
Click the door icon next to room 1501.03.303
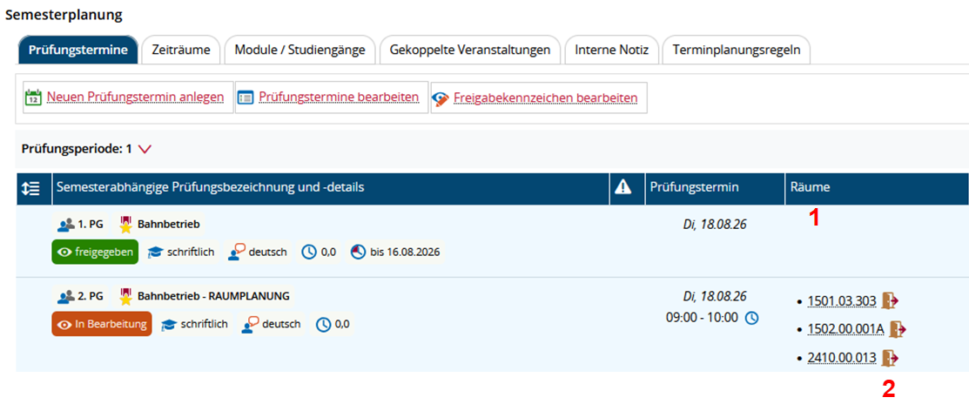(x=890, y=301)
